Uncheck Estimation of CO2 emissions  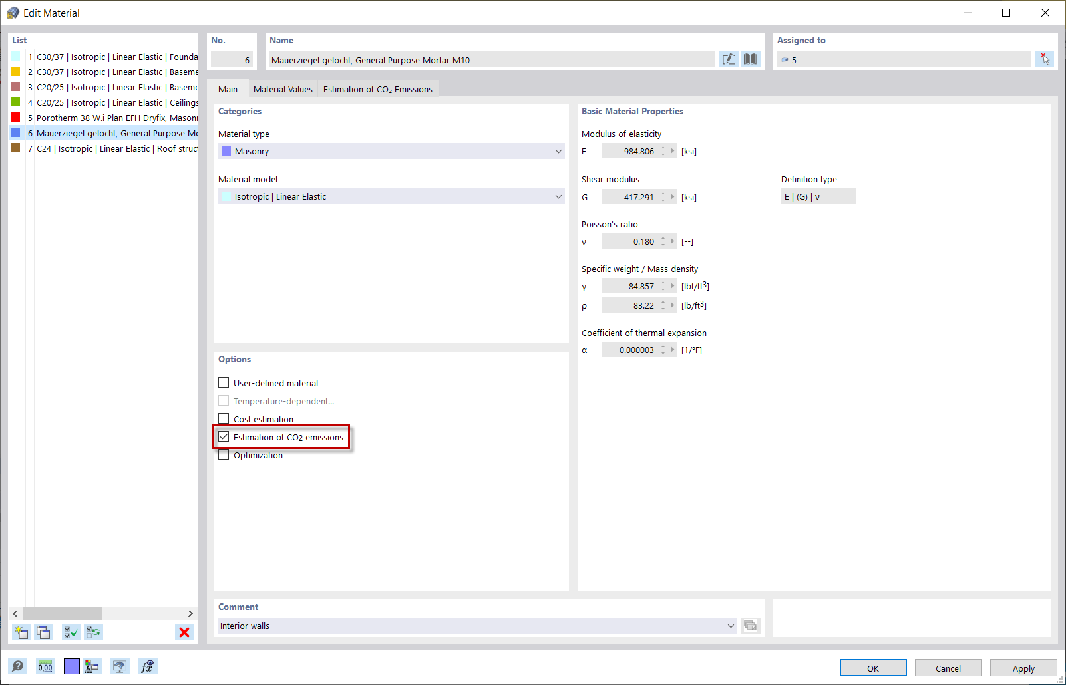(x=224, y=437)
